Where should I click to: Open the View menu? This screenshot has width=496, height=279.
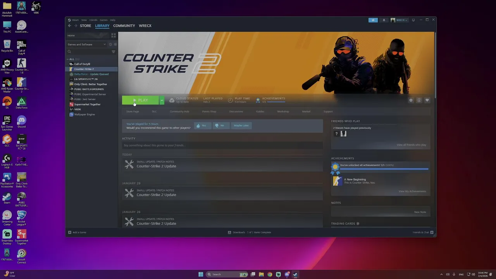(84, 20)
